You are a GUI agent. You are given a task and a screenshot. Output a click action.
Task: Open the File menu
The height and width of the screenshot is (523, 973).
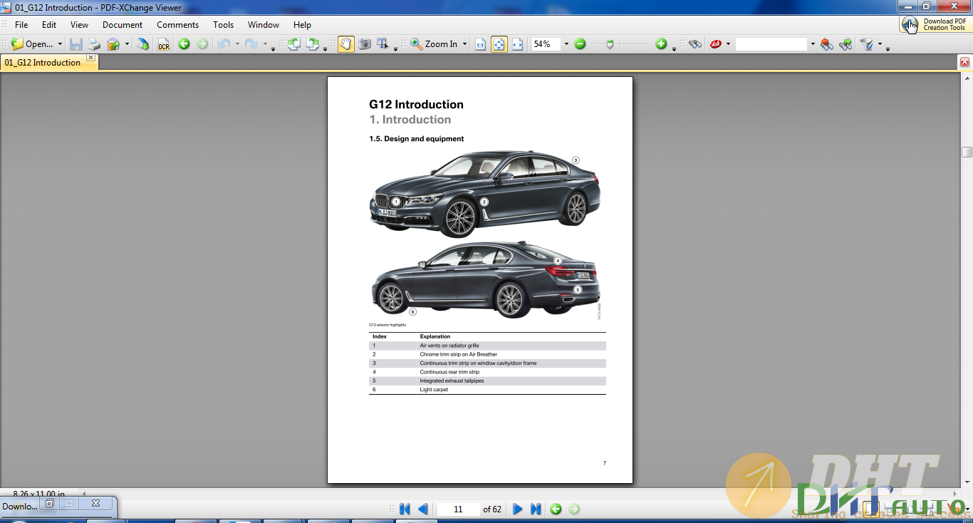pos(21,24)
